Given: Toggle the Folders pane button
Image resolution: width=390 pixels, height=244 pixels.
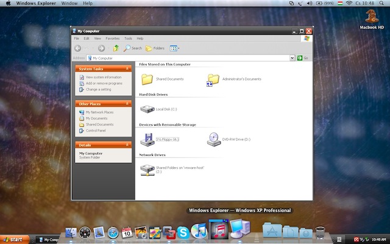Looking at the screenshot, I should 155,48.
